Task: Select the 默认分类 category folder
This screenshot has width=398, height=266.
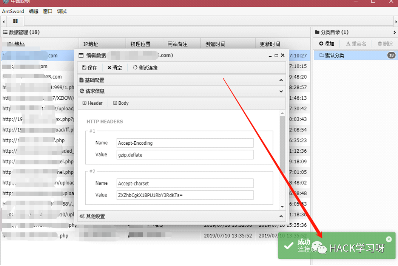Action: pos(355,56)
